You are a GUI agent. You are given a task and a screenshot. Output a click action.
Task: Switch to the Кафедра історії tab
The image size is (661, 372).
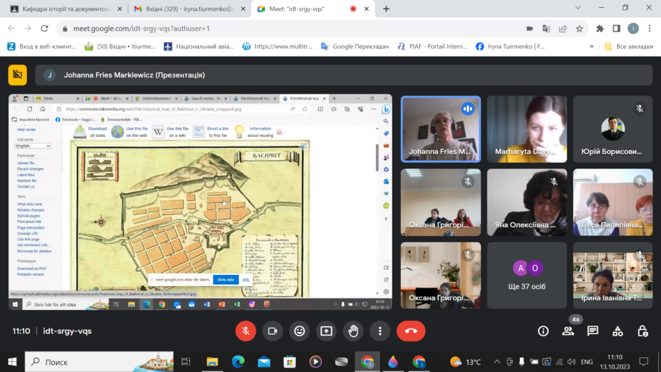(x=65, y=9)
